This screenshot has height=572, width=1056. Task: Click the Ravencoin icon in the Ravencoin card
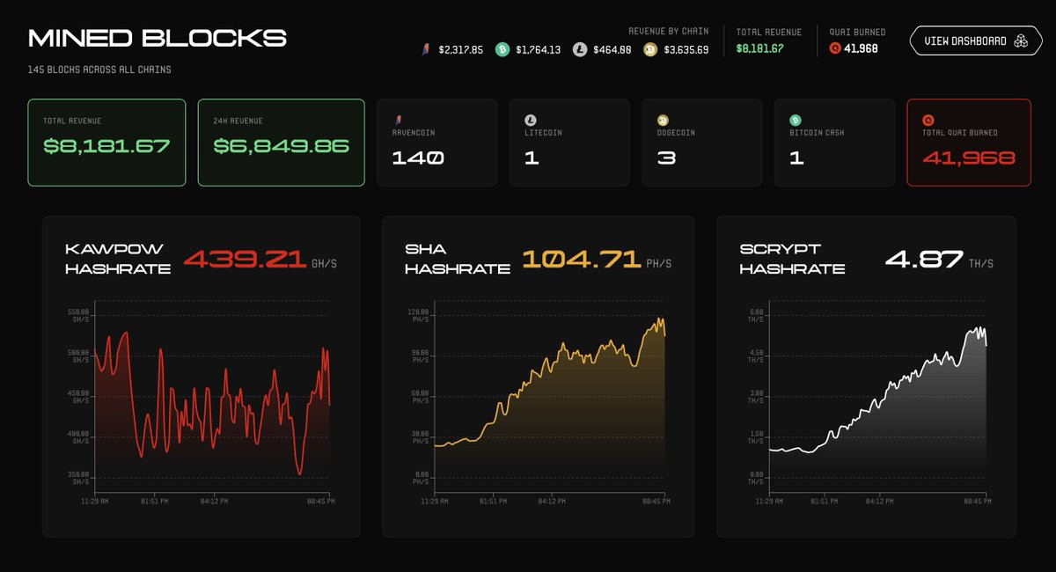398,120
